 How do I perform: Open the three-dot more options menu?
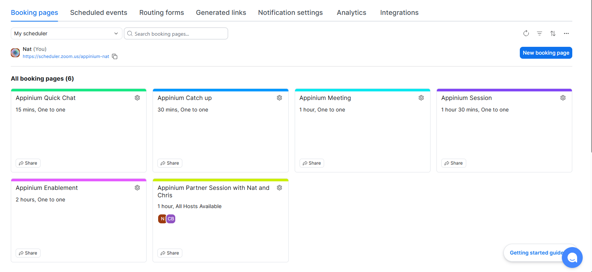coord(566,33)
